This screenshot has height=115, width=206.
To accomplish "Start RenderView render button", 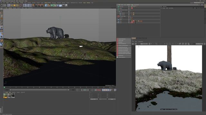I will click(133, 44).
